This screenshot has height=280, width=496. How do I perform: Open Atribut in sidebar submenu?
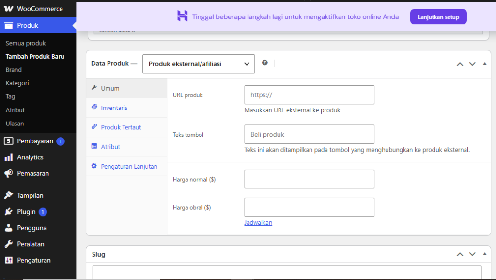[15, 110]
